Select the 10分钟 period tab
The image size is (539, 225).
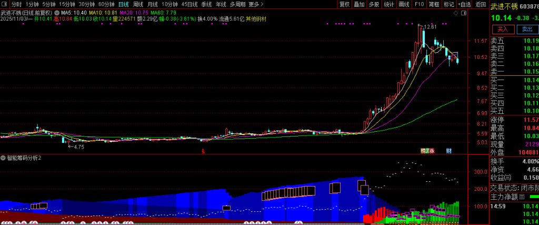pos(169,4)
